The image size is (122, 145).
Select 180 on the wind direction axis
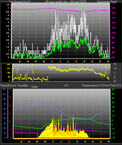[9, 73]
